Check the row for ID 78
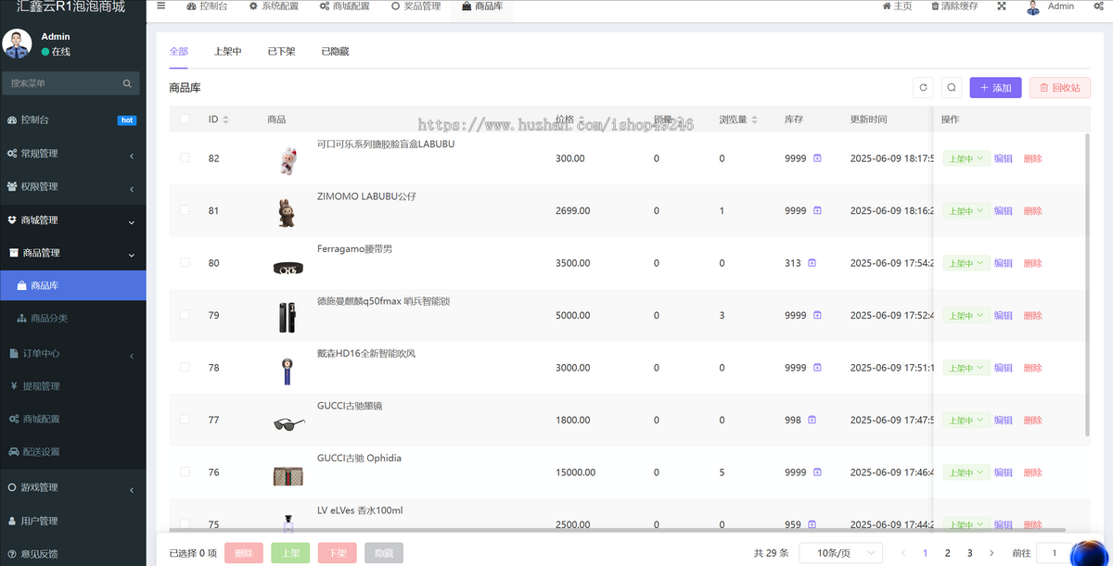Viewport: 1113px width, 566px height. (x=185, y=368)
